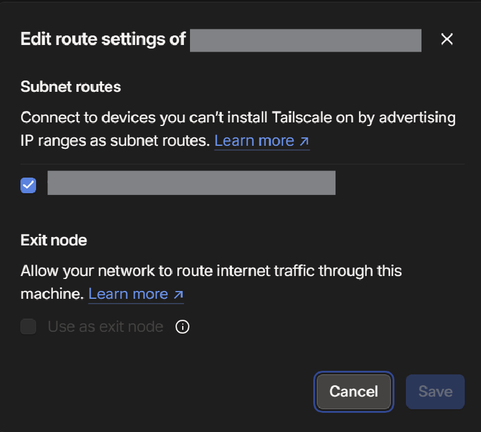Click the "Edit route settings of" title text
The width and height of the screenshot is (481, 432).
(x=103, y=40)
